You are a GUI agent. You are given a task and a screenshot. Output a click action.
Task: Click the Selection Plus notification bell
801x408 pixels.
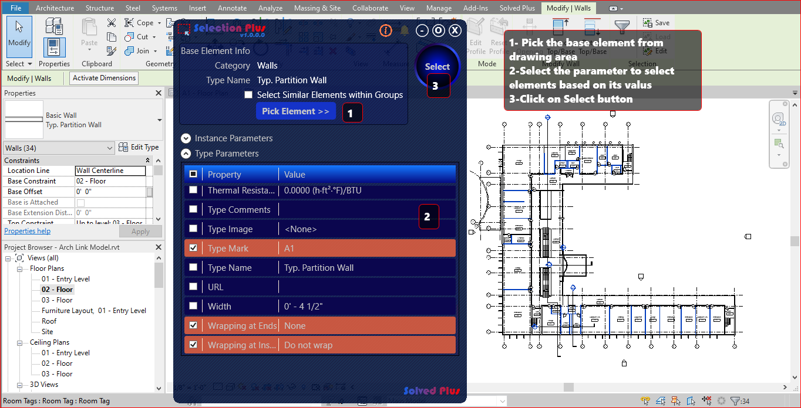405,30
